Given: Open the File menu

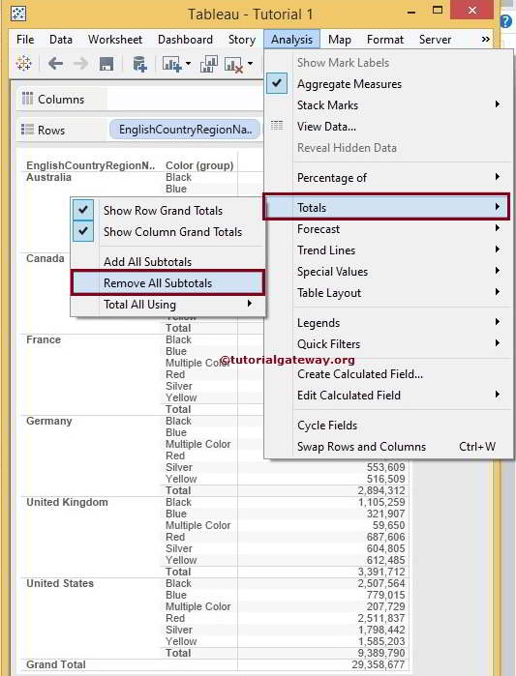Looking at the screenshot, I should (25, 40).
